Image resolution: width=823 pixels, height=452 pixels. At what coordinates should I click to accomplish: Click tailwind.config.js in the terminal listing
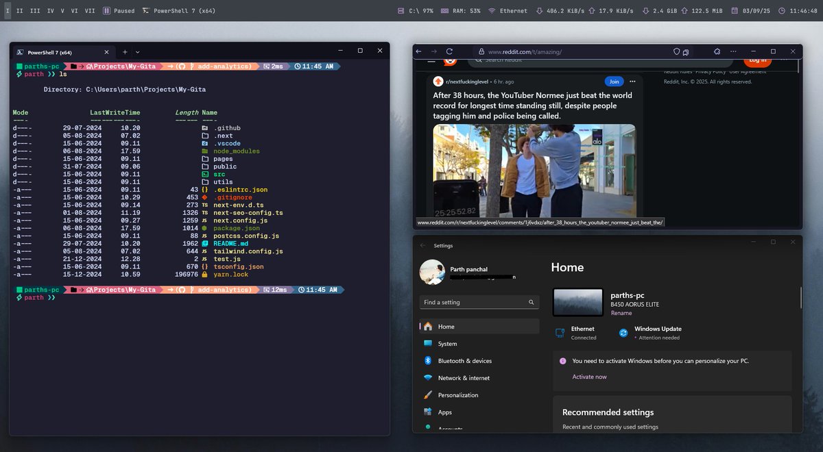pos(248,251)
